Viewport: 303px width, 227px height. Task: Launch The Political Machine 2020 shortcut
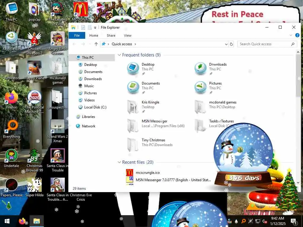pyautogui.click(x=34, y=102)
